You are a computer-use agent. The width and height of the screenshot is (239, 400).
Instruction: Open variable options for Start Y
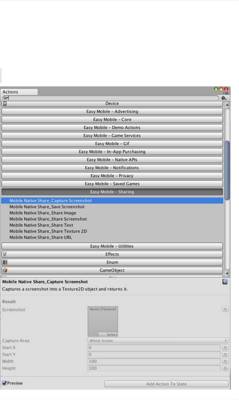[x=225, y=354]
